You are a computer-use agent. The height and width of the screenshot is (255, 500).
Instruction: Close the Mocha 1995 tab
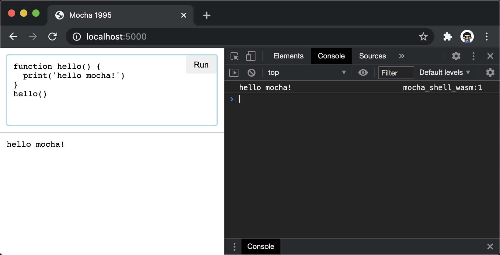click(x=184, y=15)
